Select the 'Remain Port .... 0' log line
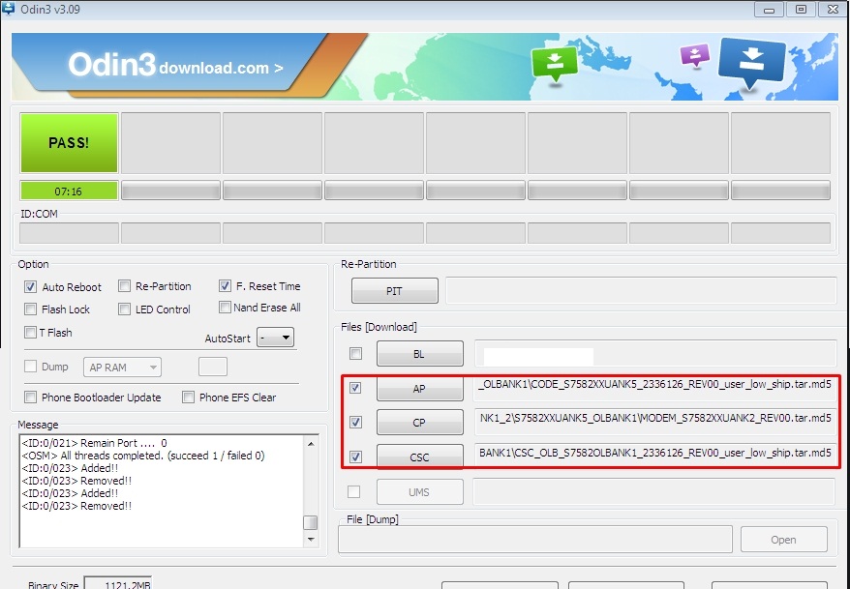 coord(94,443)
